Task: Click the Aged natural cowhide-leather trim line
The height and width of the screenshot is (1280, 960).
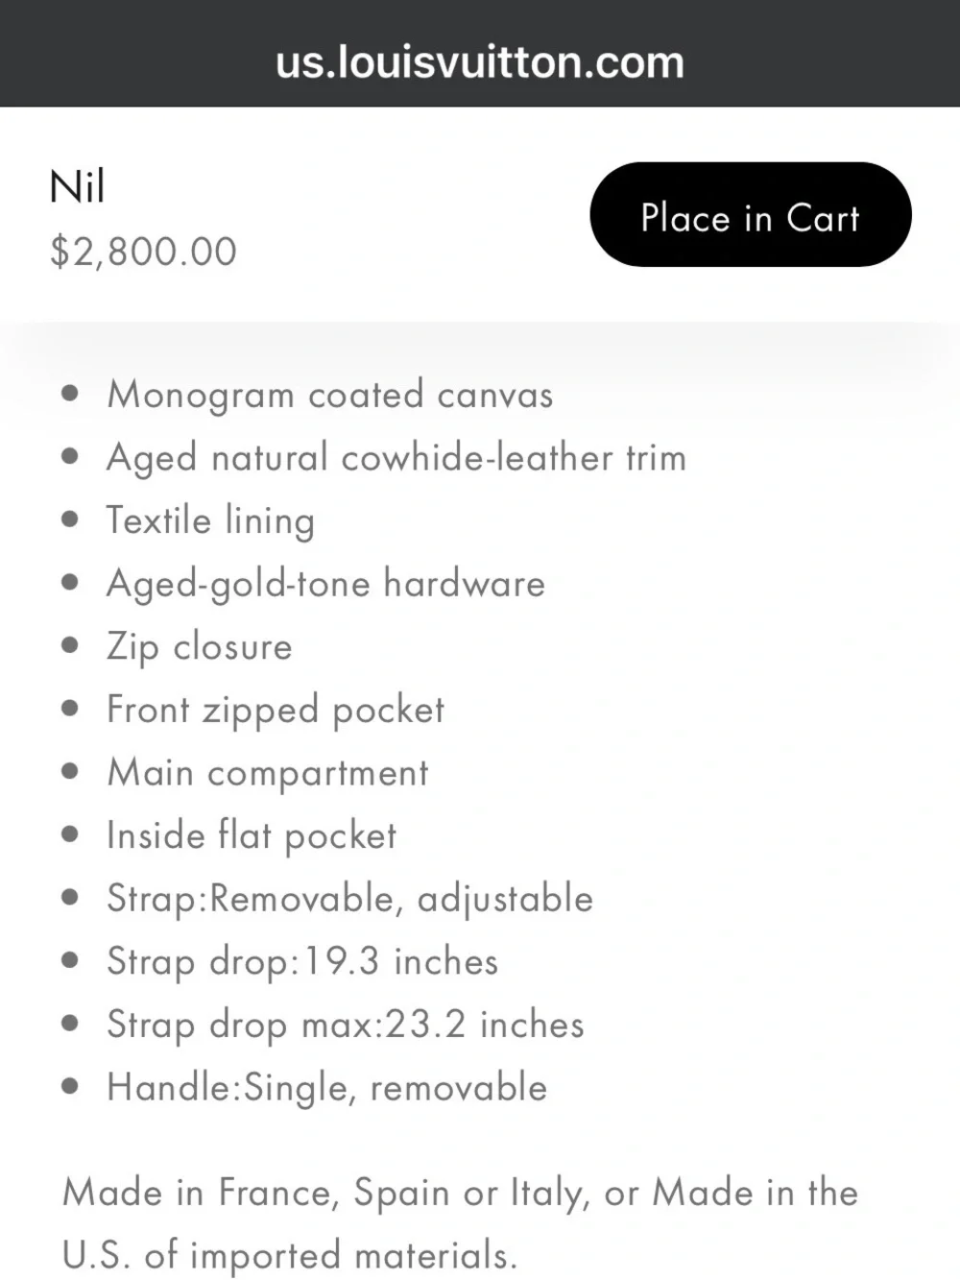Action: click(396, 458)
